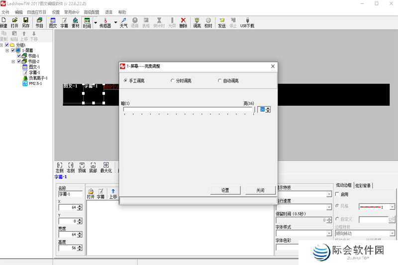This screenshot has height=265, width=398.
Task: Collapse the 分组1 tree node
Action: coord(1,45)
